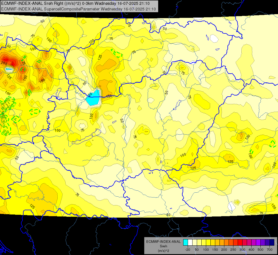Click the cyan swatch in the legend
The image size is (278, 255).
[185, 242]
